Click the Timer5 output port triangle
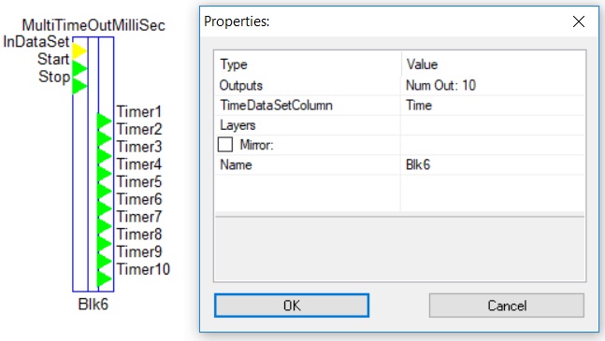The width and height of the screenshot is (605, 341). coord(104,191)
